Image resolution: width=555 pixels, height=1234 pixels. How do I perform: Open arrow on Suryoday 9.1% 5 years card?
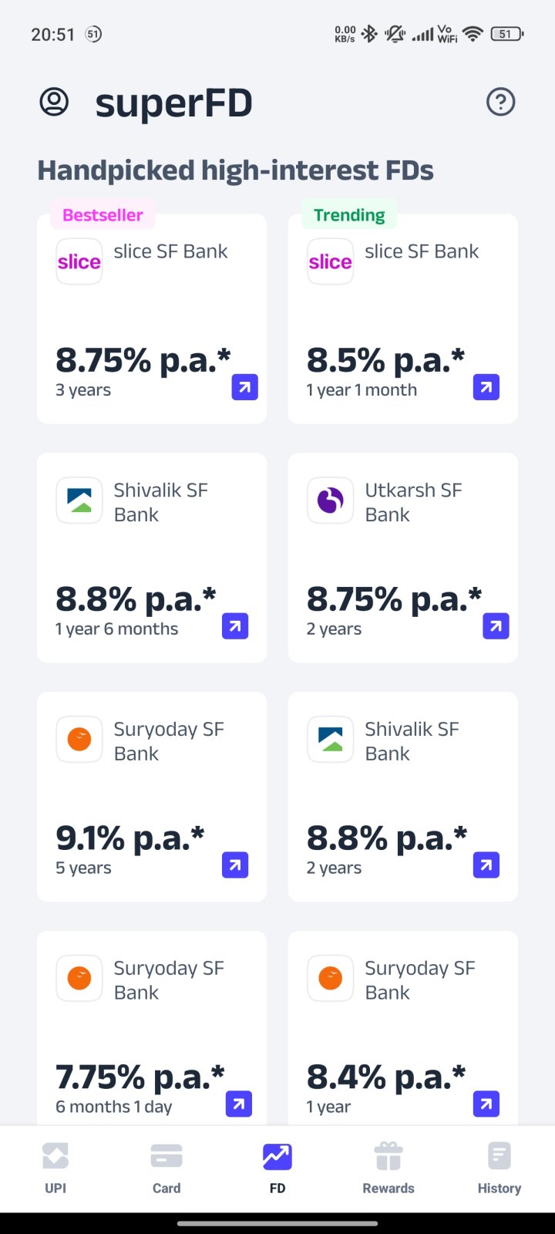[x=234, y=865]
